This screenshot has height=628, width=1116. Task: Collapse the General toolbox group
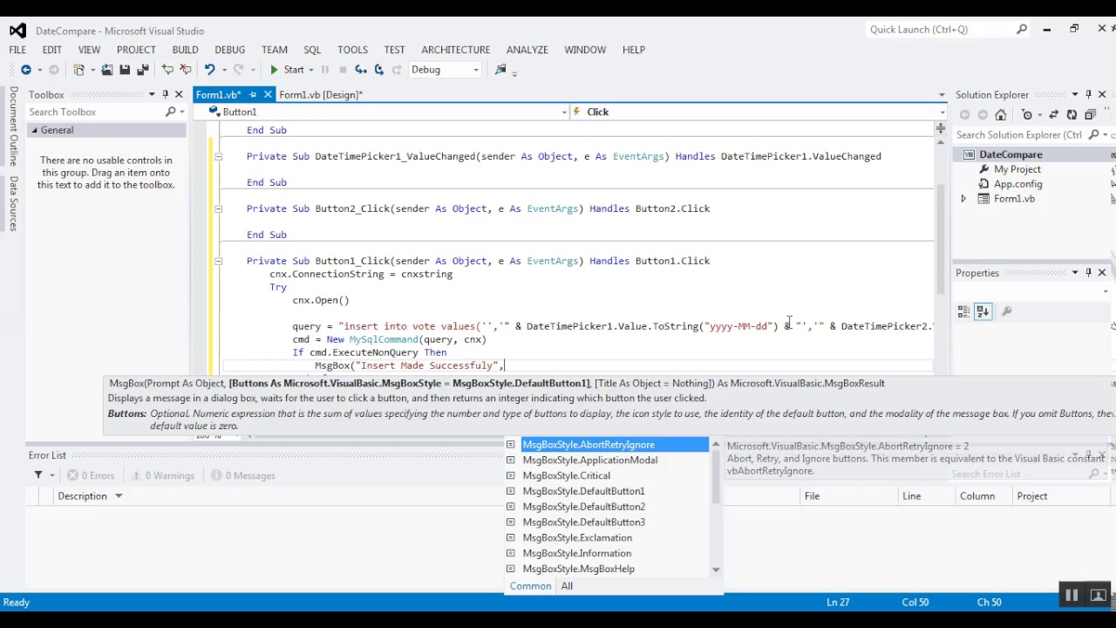point(35,130)
